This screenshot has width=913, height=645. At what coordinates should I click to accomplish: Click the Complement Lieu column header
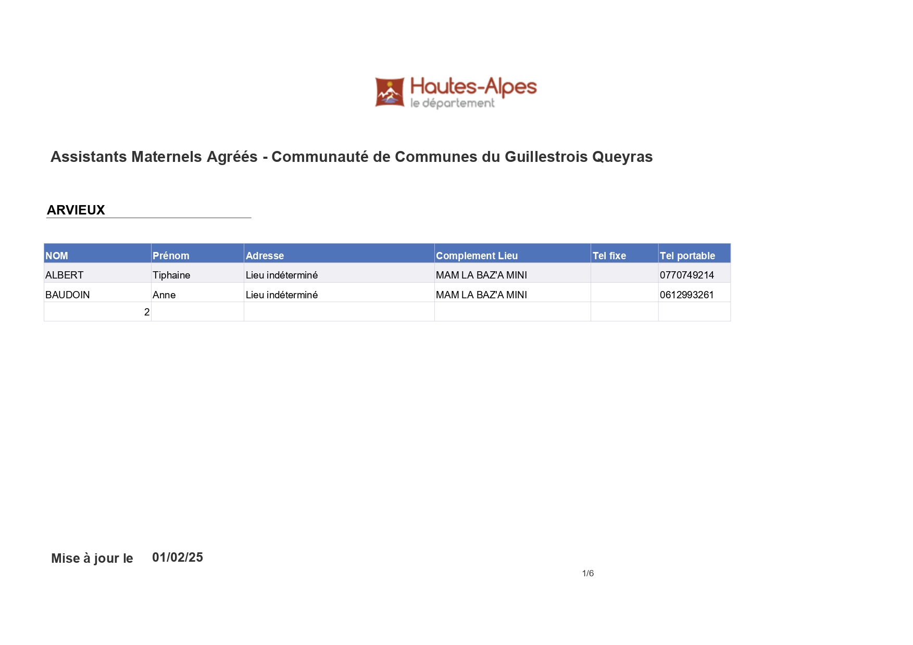(512, 254)
